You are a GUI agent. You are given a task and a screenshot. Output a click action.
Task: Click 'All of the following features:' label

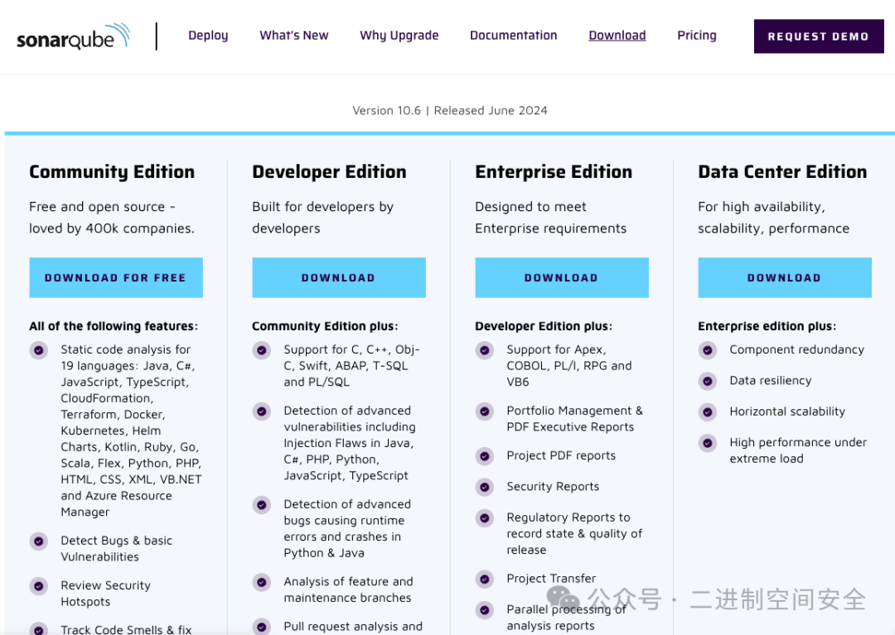[114, 326]
